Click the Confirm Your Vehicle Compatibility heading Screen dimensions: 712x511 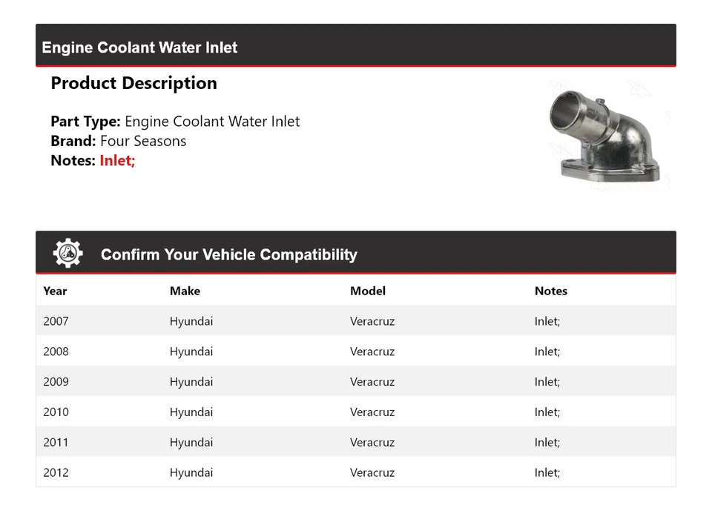coord(228,254)
